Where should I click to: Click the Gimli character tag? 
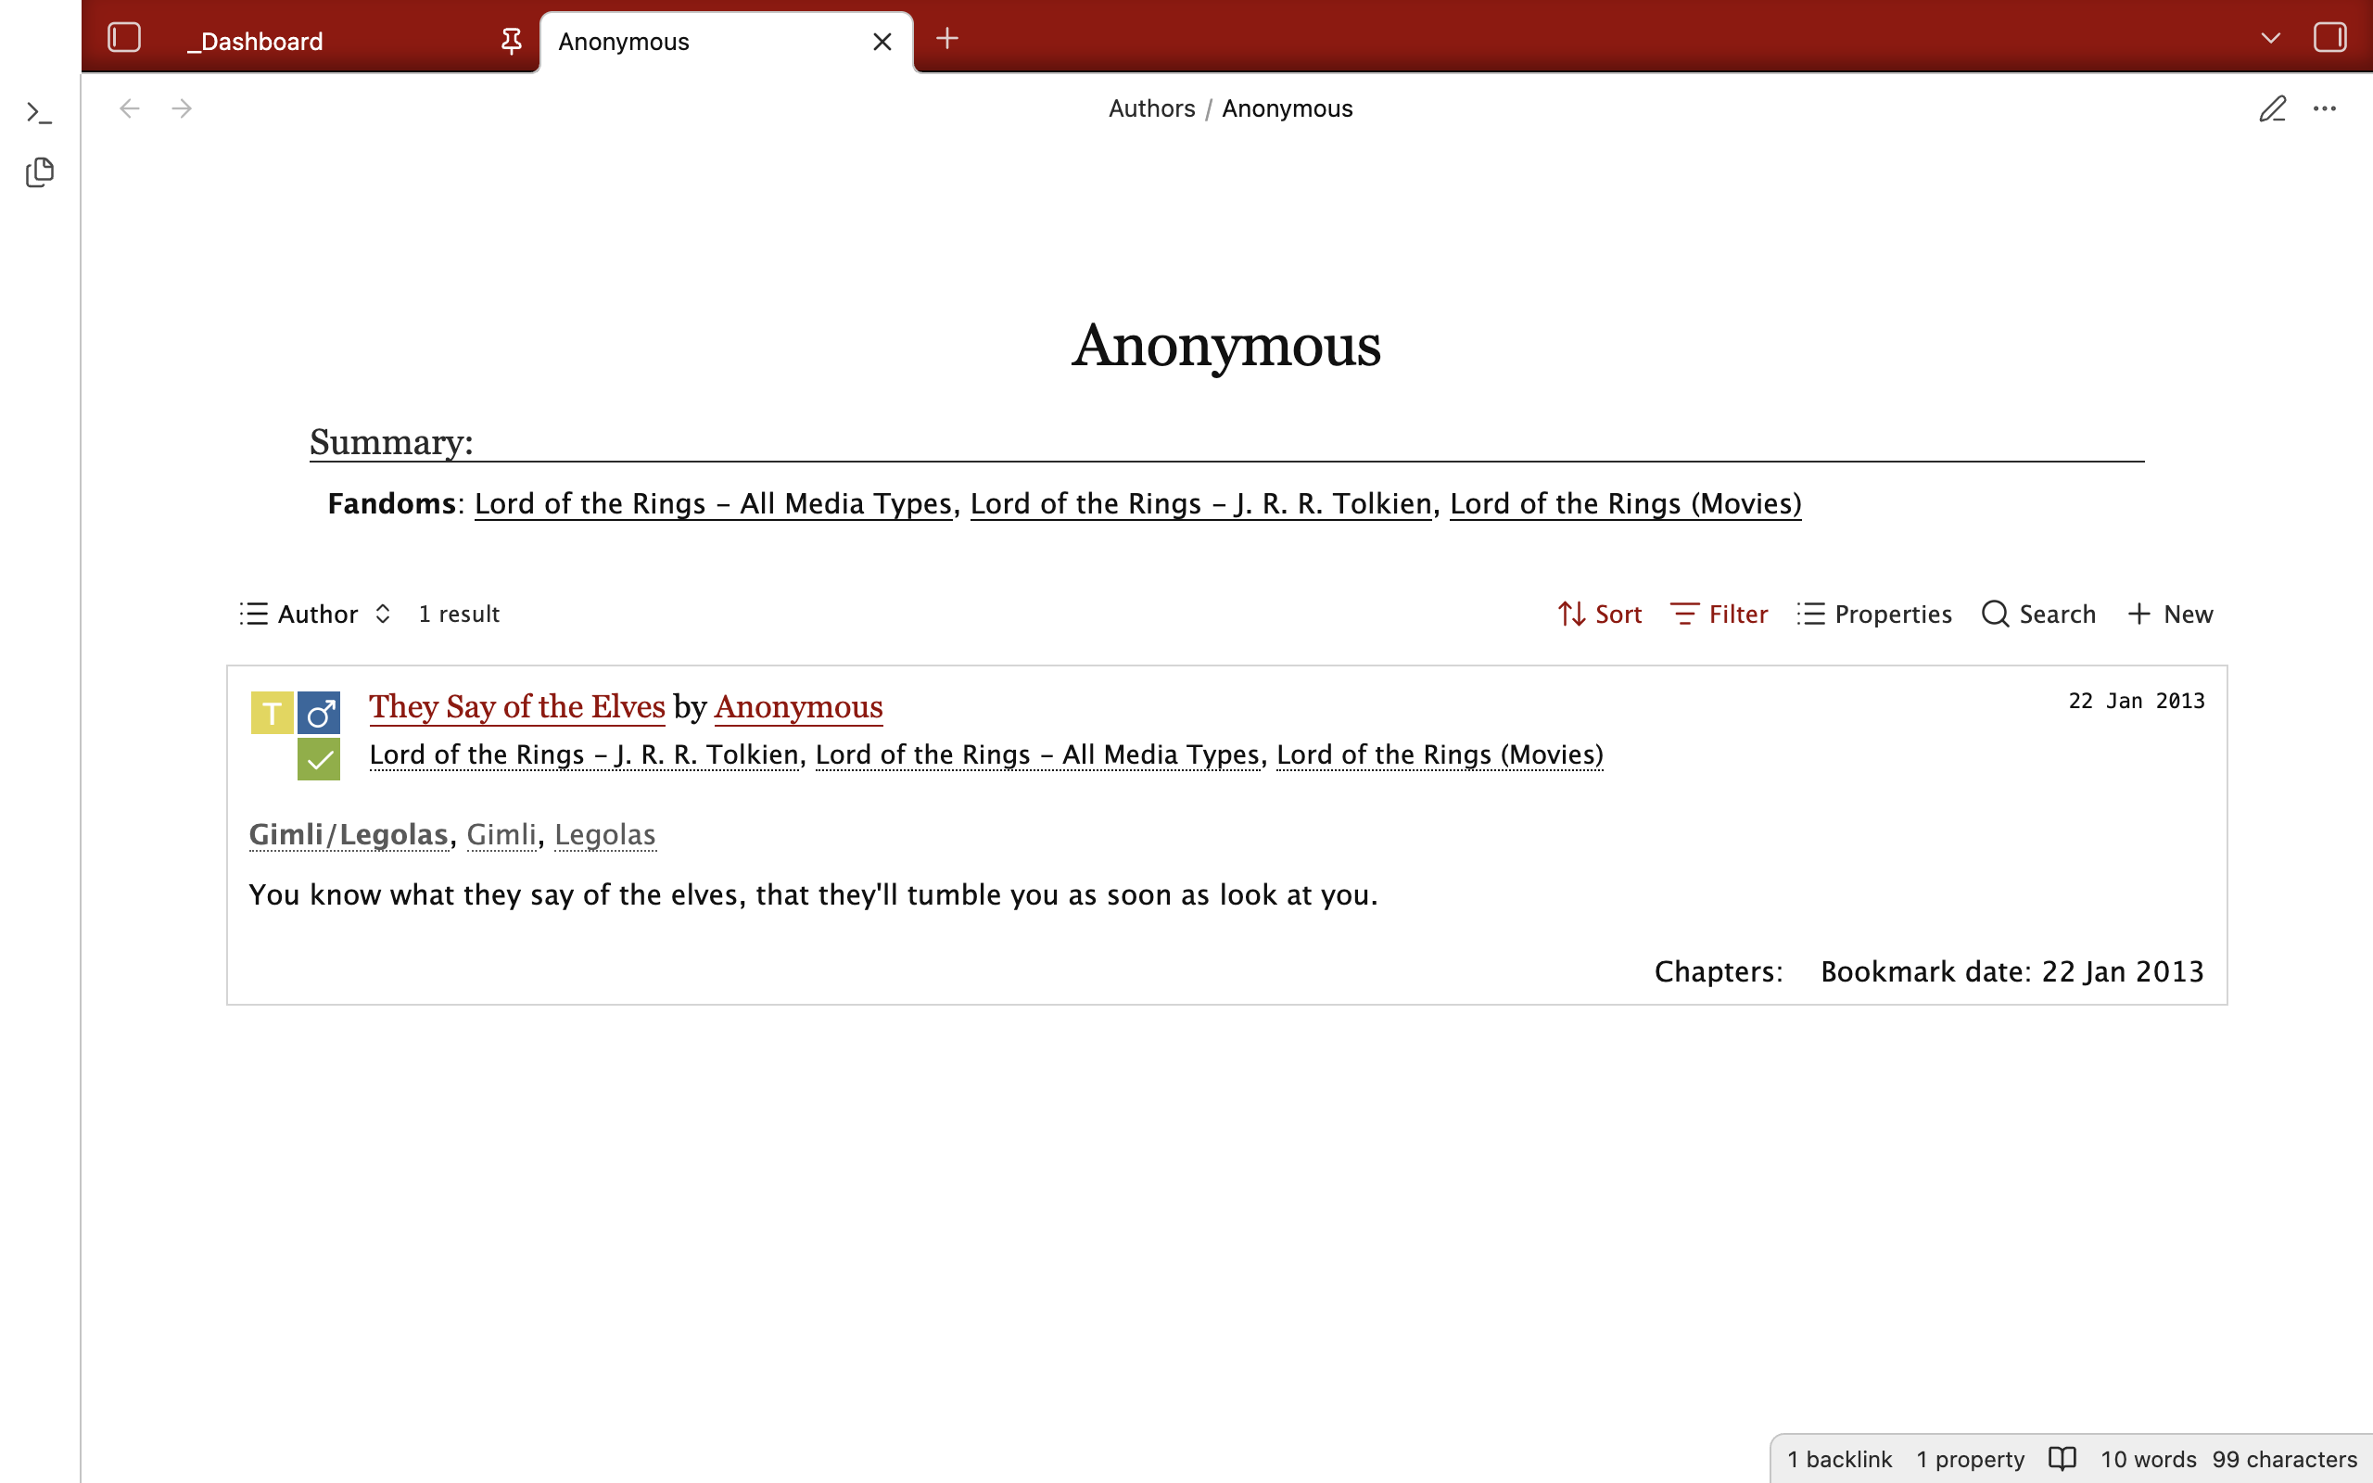(x=501, y=835)
